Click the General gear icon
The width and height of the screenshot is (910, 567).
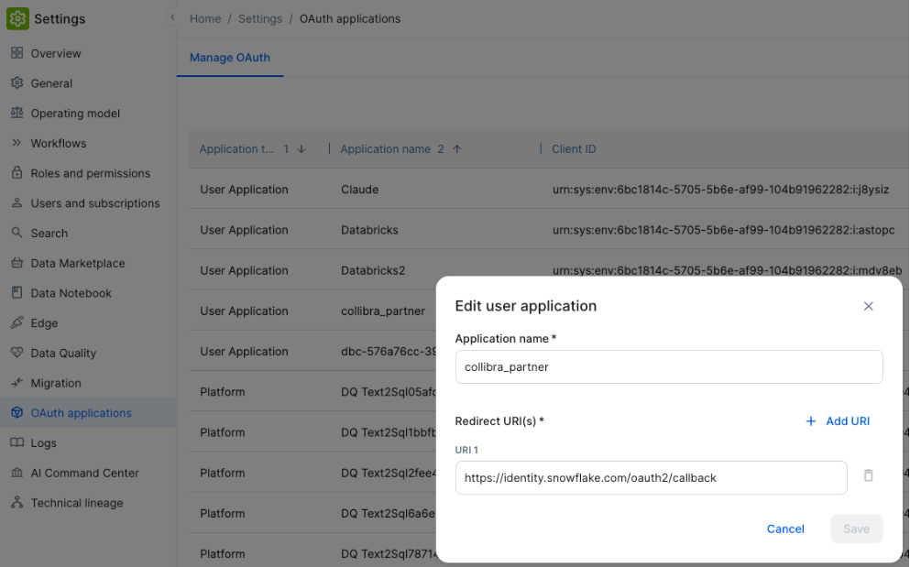click(16, 83)
